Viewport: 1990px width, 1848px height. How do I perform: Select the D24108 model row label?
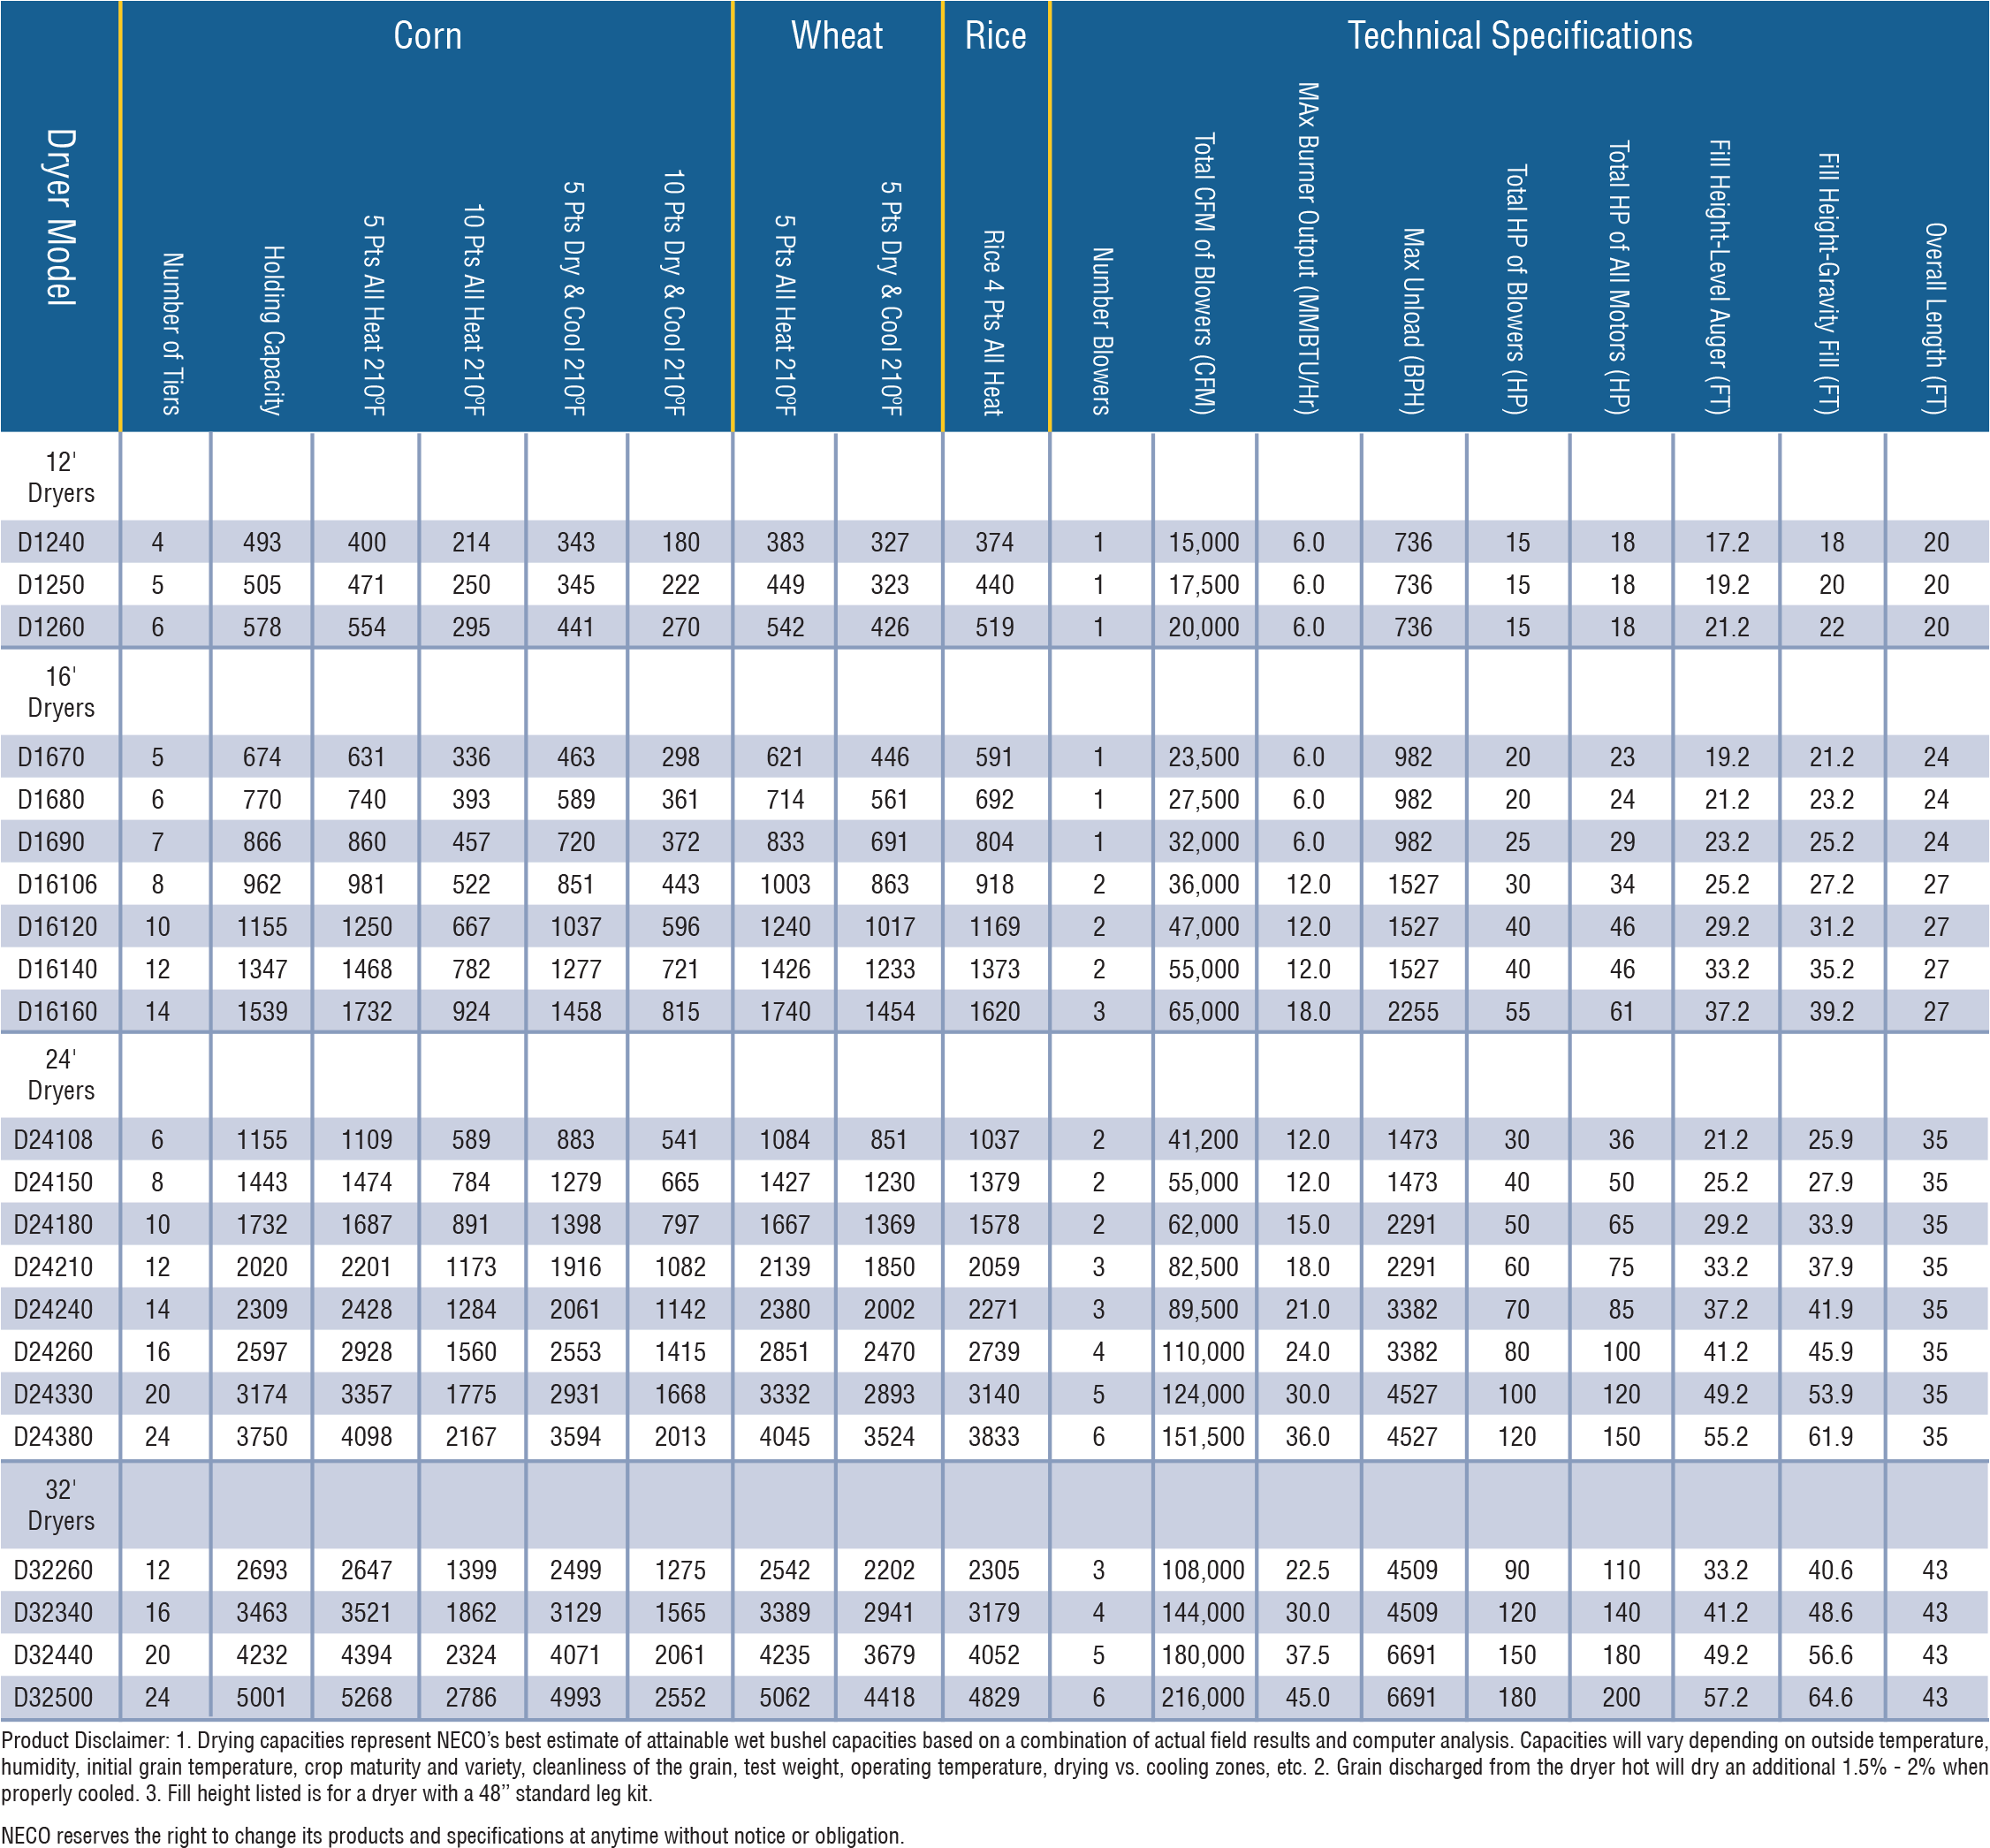[53, 1140]
